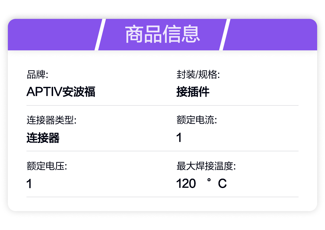The image size is (325, 230).
Task: Click the purple header area right of title
Action: pos(271,35)
